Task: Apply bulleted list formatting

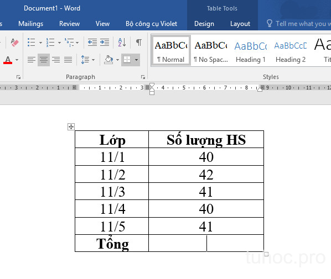Action: click(31, 43)
